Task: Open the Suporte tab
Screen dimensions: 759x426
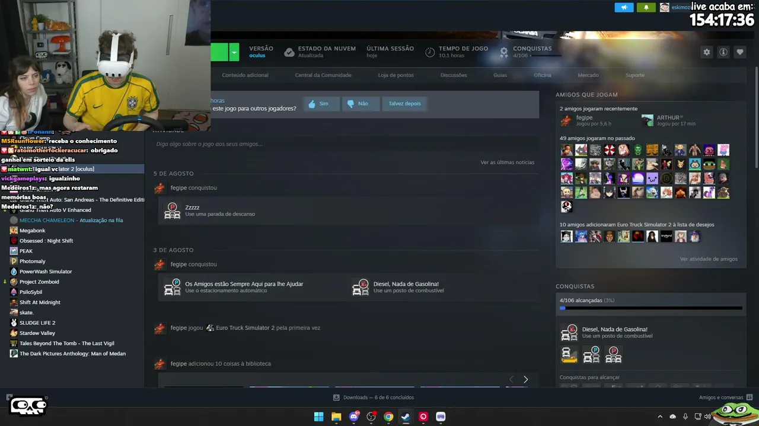Action: pyautogui.click(x=635, y=75)
